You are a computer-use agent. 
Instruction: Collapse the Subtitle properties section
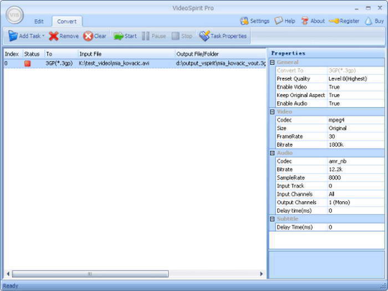click(272, 219)
